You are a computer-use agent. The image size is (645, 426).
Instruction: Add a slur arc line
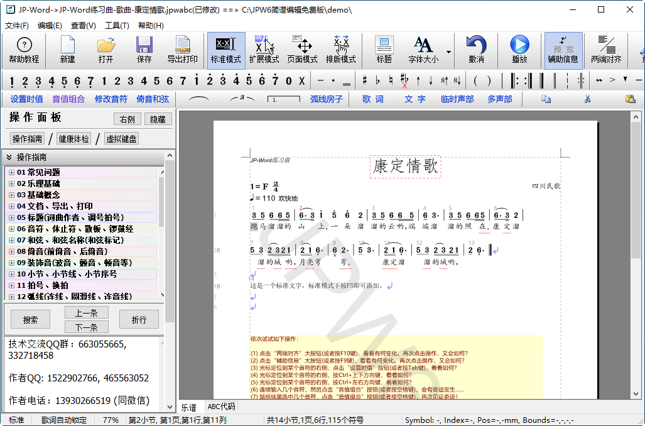(198, 99)
